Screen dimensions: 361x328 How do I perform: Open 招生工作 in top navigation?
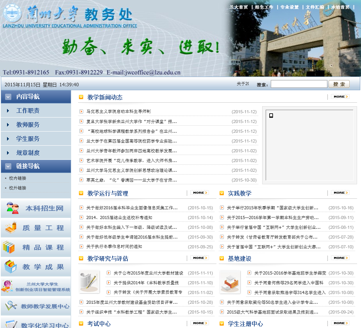point(264,7)
